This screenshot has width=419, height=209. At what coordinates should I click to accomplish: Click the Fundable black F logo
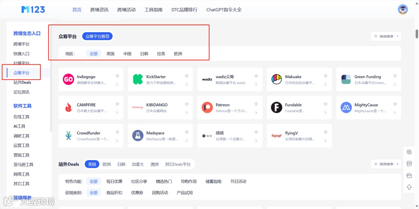277,107
